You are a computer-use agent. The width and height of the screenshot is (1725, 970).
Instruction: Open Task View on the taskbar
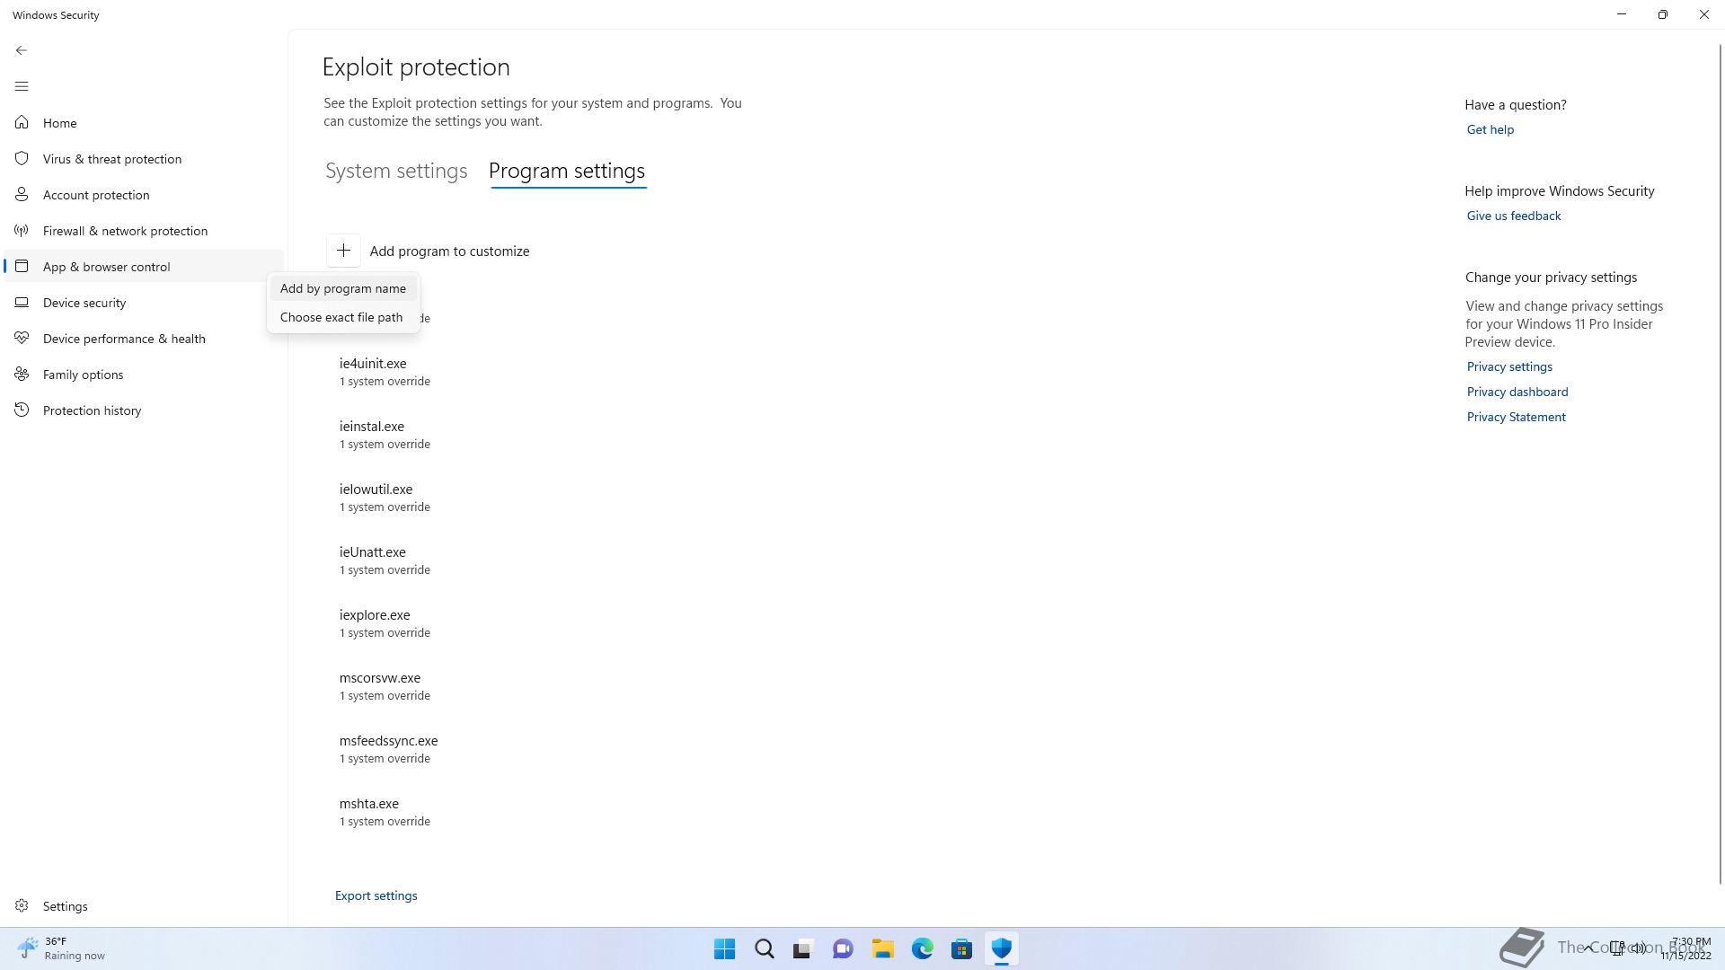(x=803, y=948)
